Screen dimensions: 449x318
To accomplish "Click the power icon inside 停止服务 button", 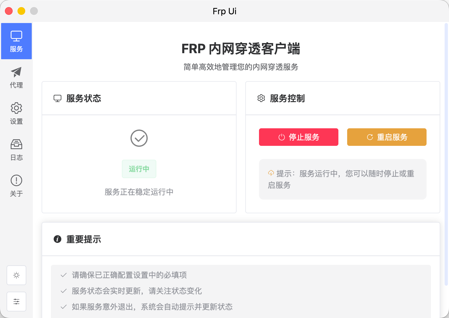I will [281, 137].
